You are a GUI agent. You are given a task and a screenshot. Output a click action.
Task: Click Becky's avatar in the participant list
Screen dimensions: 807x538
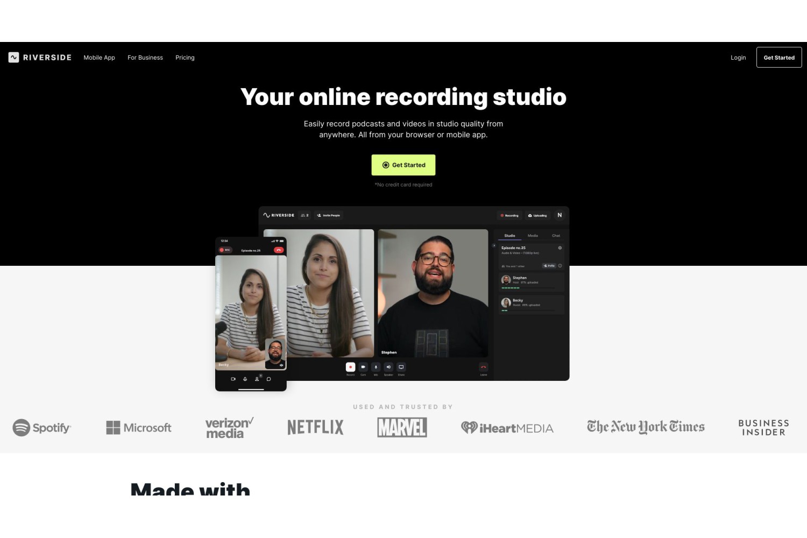pos(506,303)
